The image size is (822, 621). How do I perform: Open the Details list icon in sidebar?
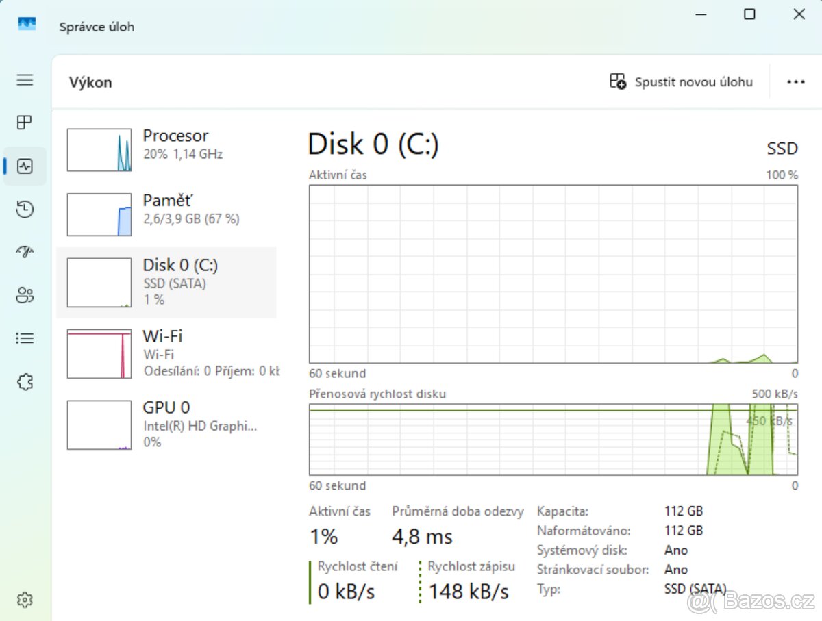click(x=25, y=338)
